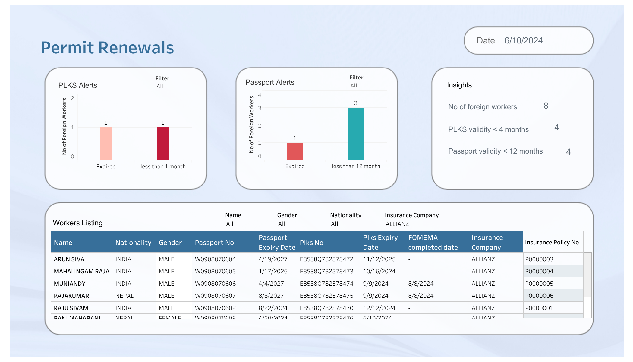Click the Insurance Policy No column header

[552, 242]
